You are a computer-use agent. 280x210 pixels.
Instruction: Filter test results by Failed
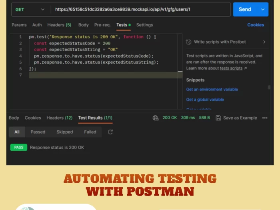[90, 132]
